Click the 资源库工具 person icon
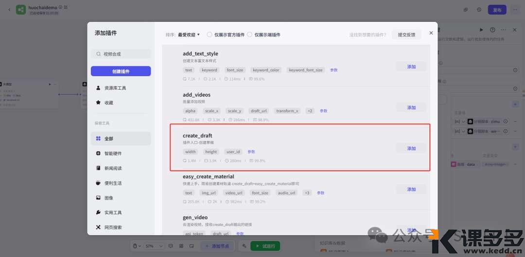Screen dimensions: 525x257 tap(98, 88)
